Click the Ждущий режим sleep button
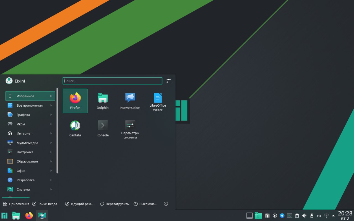Screen dimensions: 354x221 click(79, 204)
